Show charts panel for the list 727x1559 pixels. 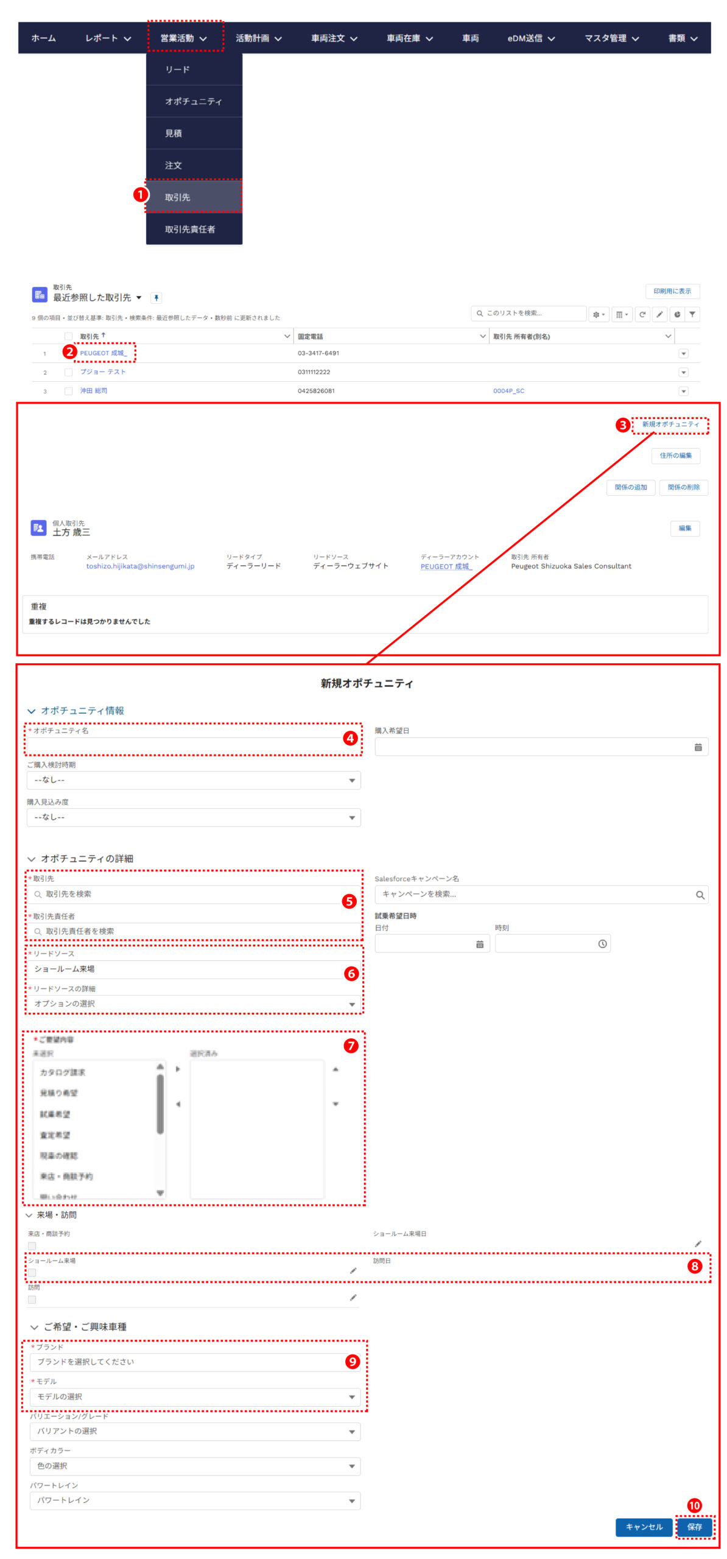(x=676, y=314)
